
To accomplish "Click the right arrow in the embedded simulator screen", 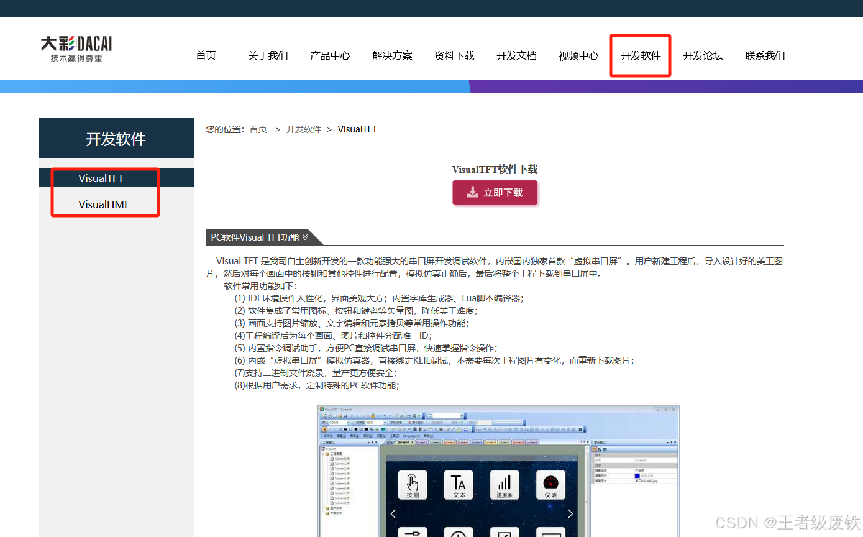I will point(570,514).
